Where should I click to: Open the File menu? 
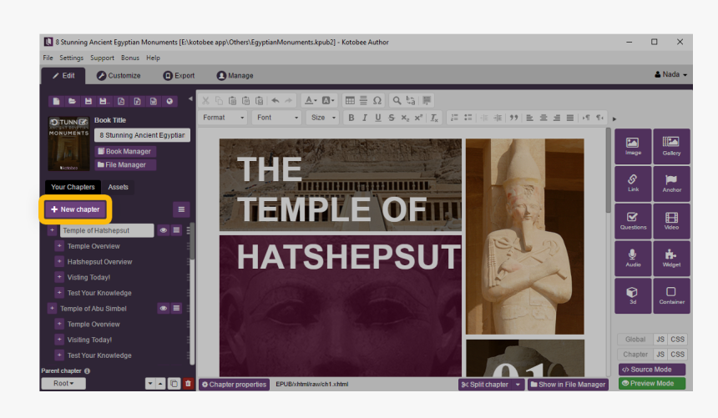(48, 58)
